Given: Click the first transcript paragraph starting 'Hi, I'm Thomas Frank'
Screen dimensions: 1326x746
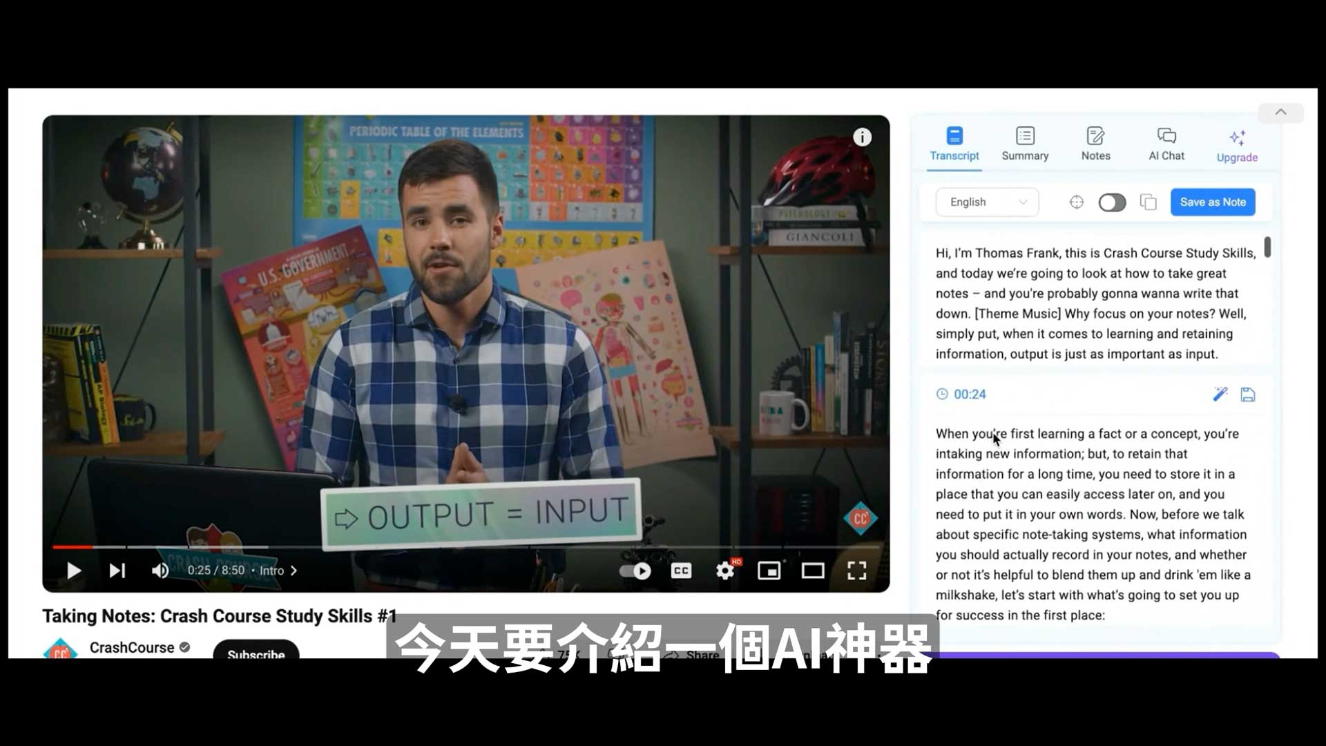Looking at the screenshot, I should pyautogui.click(x=1096, y=303).
